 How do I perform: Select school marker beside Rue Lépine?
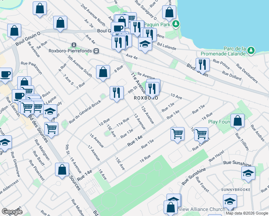pyautogui.click(x=50, y=112)
